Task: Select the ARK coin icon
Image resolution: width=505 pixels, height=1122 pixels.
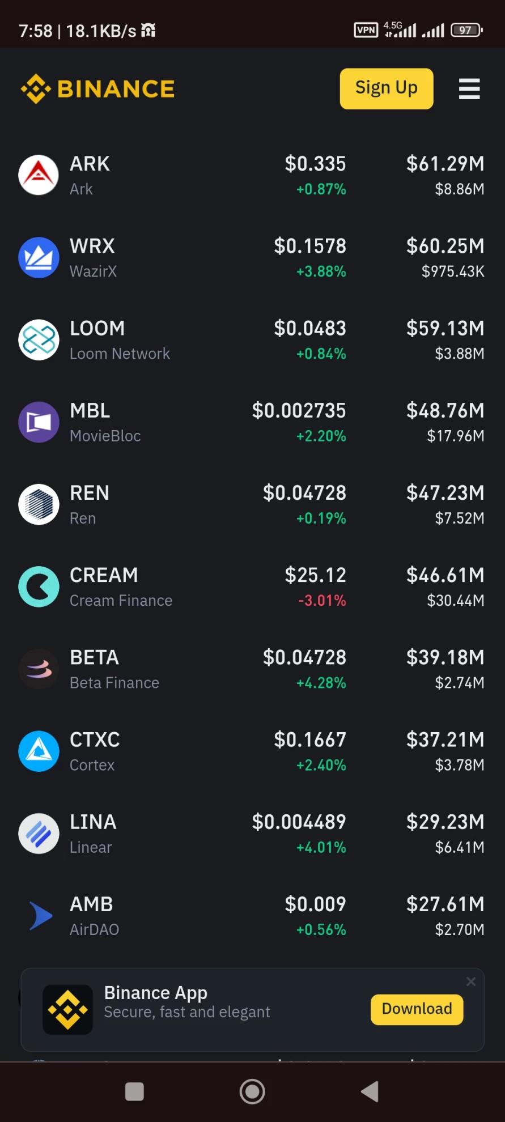Action: coord(39,175)
